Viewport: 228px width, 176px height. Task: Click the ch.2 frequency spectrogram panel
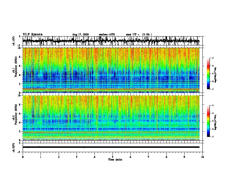[x=111, y=118]
